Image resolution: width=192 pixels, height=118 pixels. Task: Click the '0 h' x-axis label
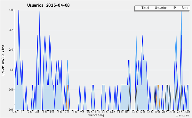point(14,112)
